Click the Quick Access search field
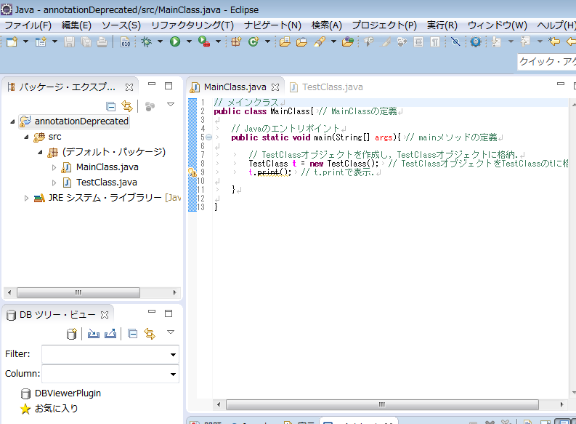Image resolution: width=576 pixels, height=424 pixels. tap(547, 61)
